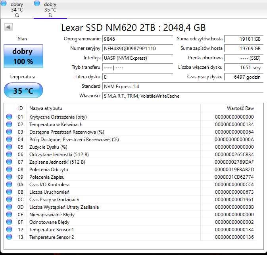Click the Własności field with S.M.A.R.T., TRIM
The width and height of the screenshot is (267, 255).
click(x=183, y=96)
